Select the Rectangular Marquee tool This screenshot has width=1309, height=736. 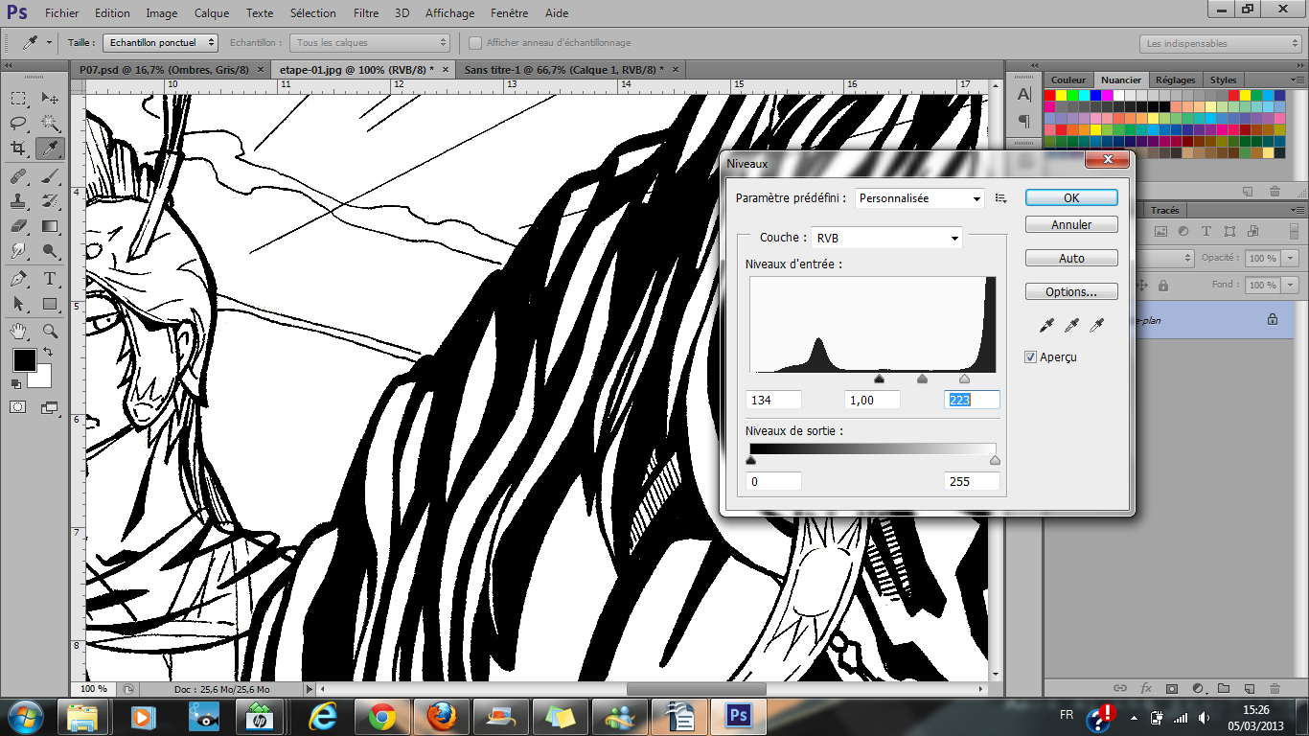tap(18, 99)
